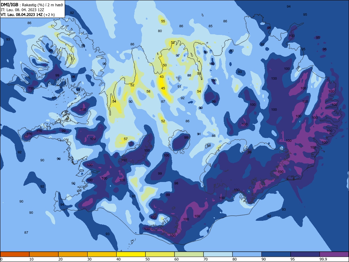349x262 pixels.
Task: Choose the 30–40 golden legend swatch
Action: [102, 254]
